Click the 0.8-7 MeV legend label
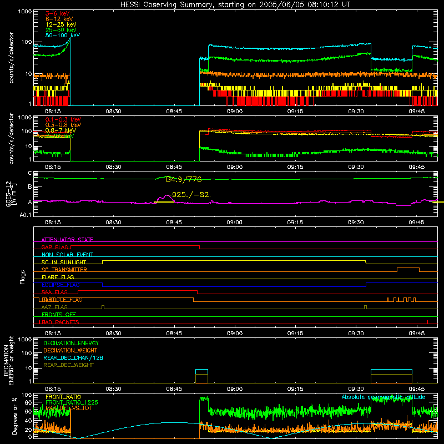This screenshot has width=444, height=444. click(60, 130)
